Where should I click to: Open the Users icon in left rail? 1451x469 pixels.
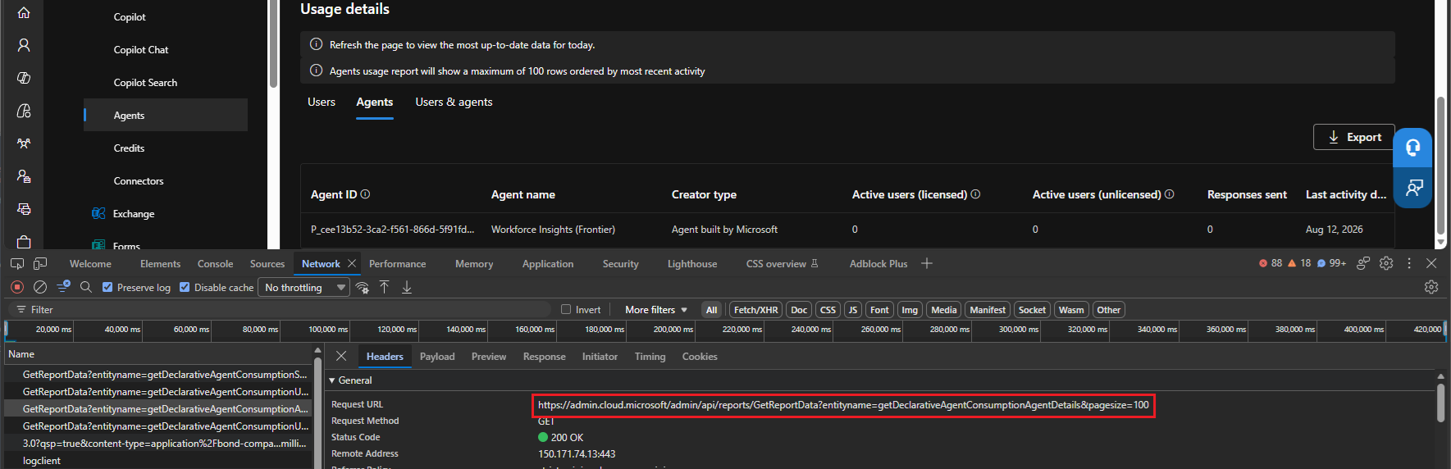click(24, 45)
